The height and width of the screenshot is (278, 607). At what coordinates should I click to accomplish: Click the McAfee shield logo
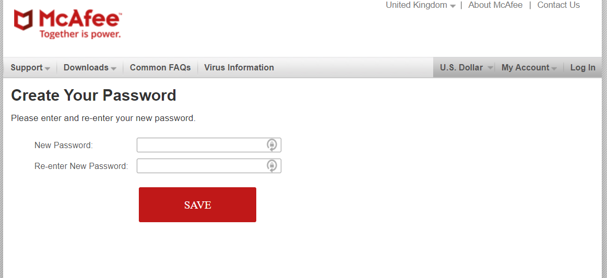23,20
